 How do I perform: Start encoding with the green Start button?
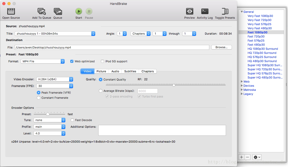coord(78,11)
